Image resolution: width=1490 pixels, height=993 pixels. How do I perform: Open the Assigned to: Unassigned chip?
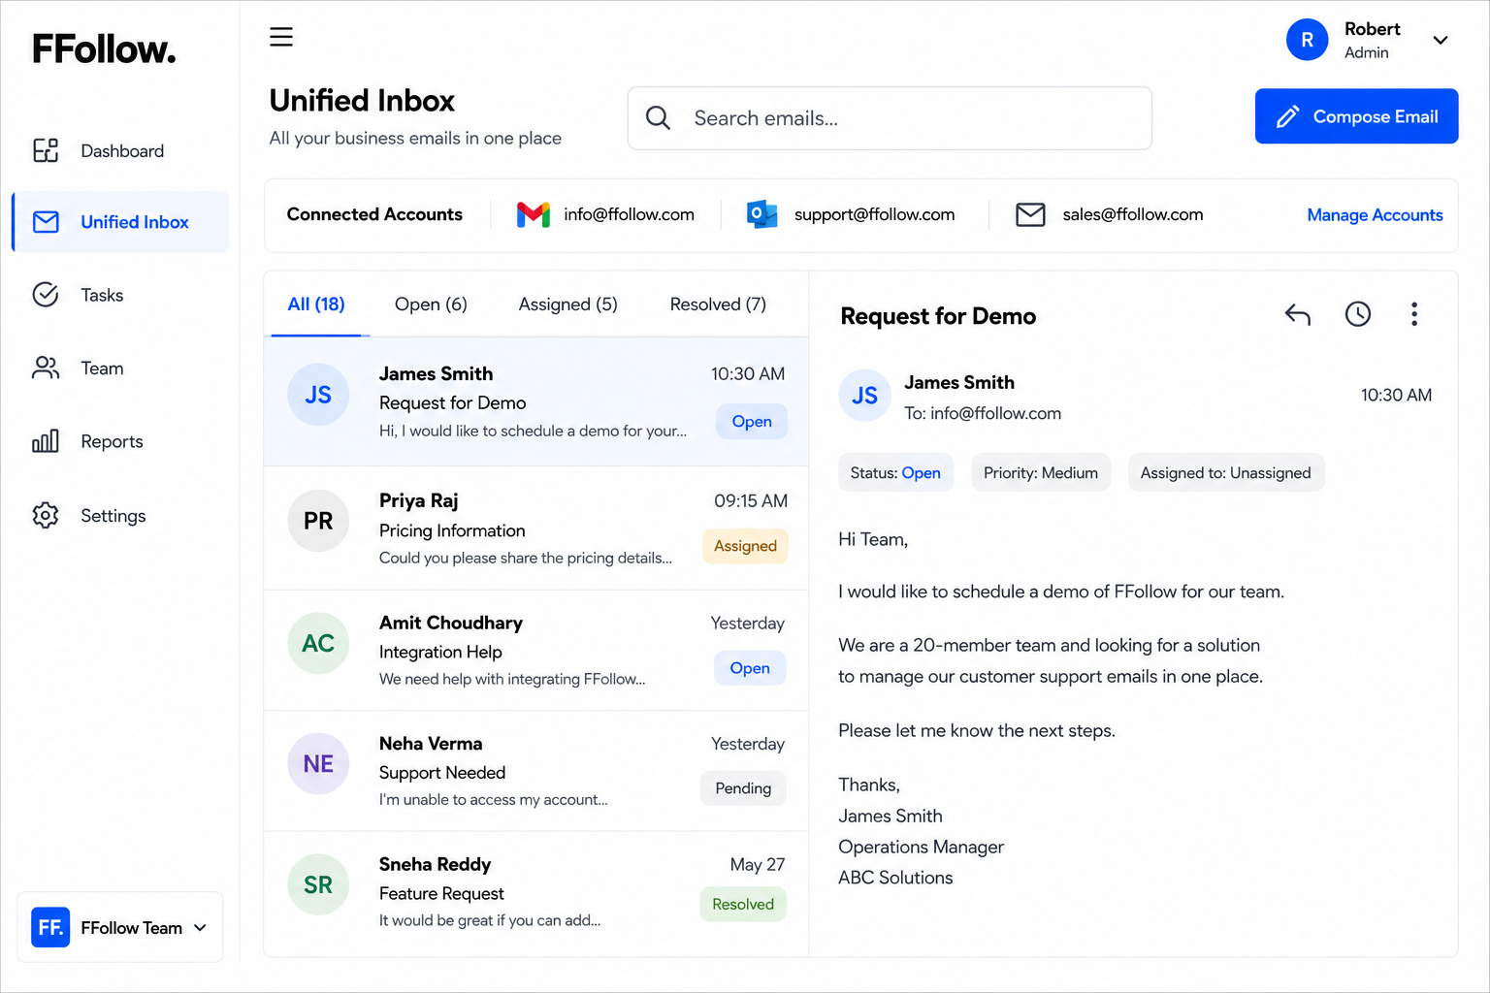pyautogui.click(x=1225, y=472)
